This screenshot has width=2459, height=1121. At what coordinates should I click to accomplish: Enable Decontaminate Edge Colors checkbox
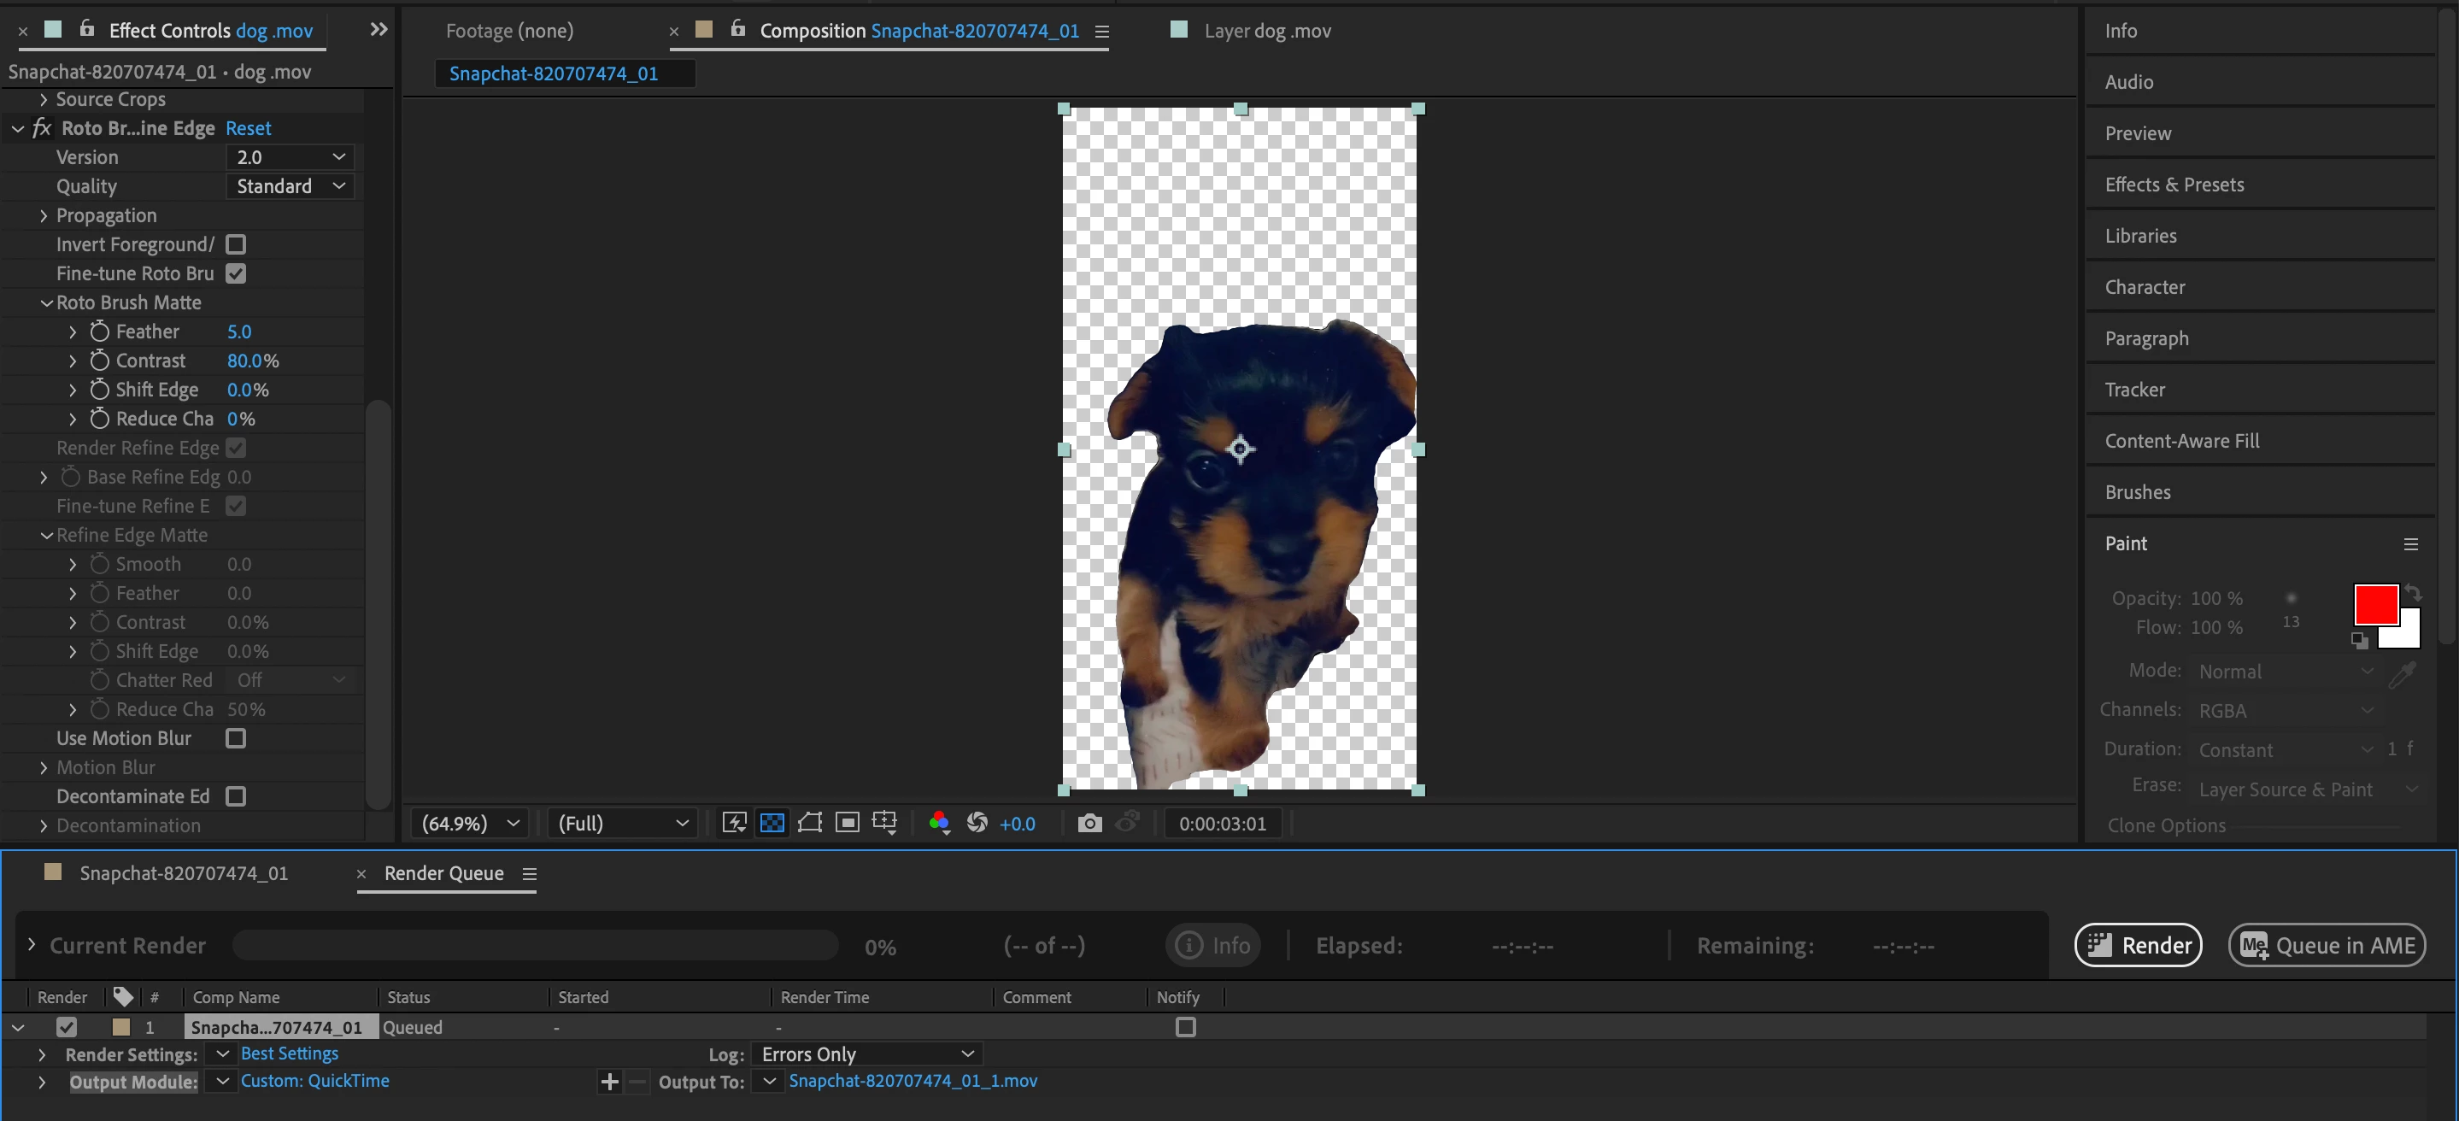click(236, 796)
